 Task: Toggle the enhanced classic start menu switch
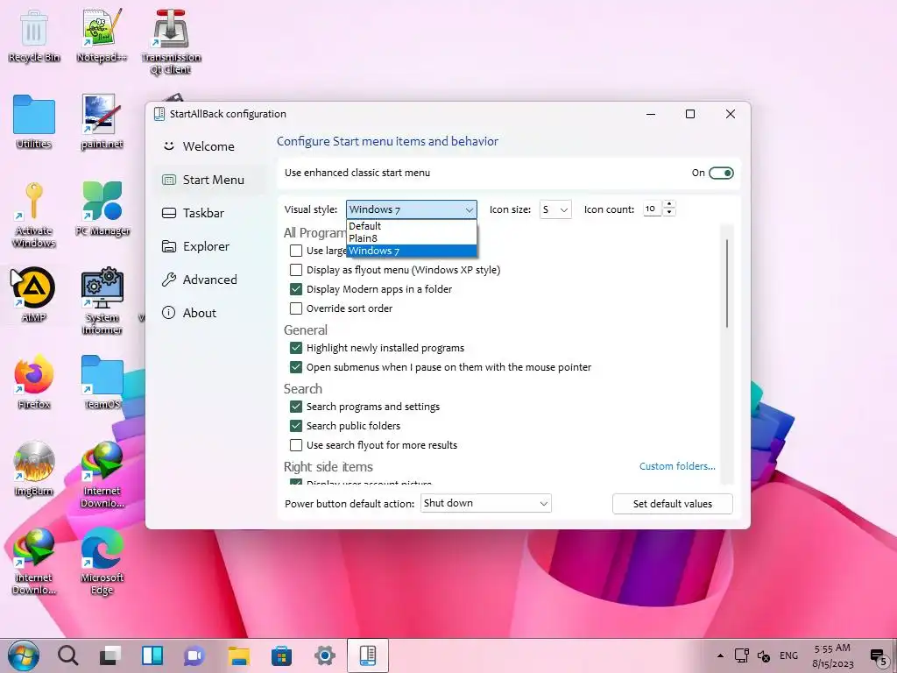721,173
